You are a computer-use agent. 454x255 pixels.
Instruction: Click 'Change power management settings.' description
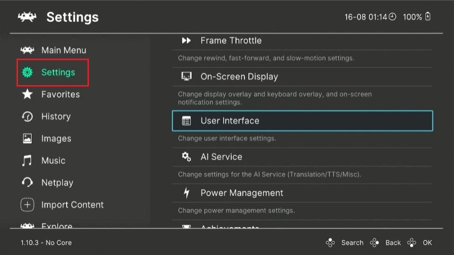tap(236, 211)
